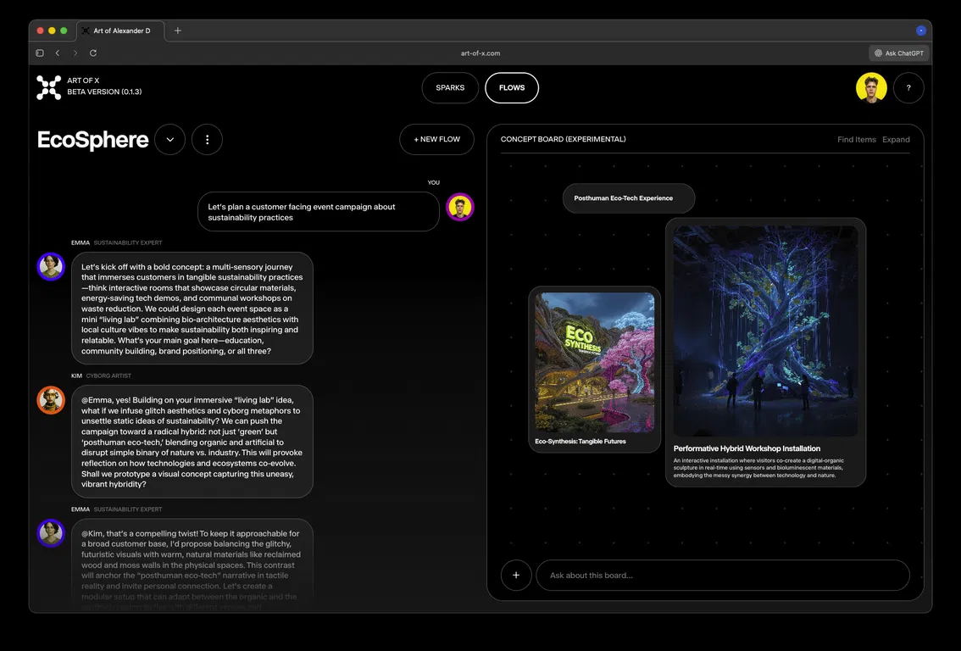961x651 pixels.
Task: Click Kim's cyborg artist avatar
Action: 51,400
